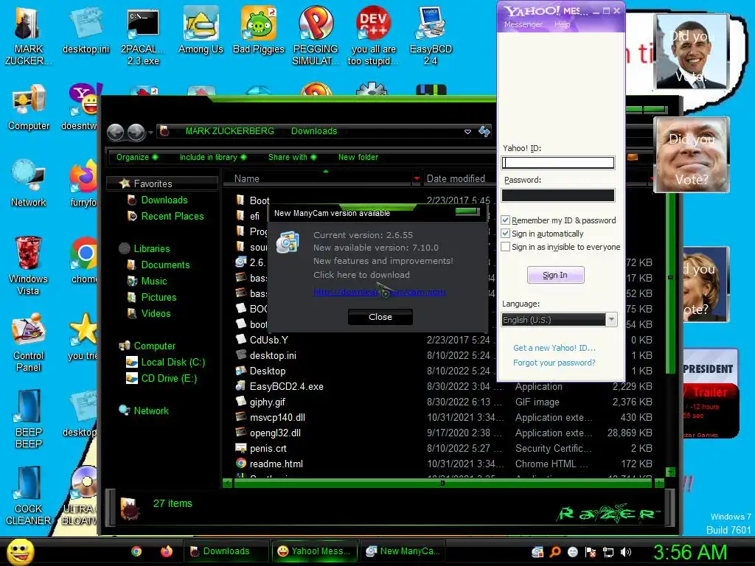Select Downloads under Favorites
This screenshot has width=755, height=566.
164,200
